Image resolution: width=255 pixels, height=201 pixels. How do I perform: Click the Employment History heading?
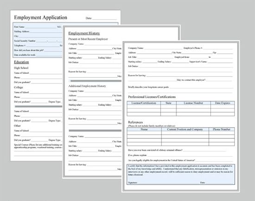(x=84, y=33)
